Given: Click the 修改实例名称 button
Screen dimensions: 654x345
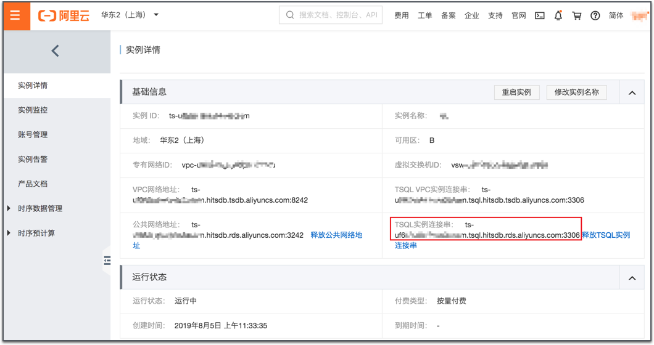Looking at the screenshot, I should [576, 92].
